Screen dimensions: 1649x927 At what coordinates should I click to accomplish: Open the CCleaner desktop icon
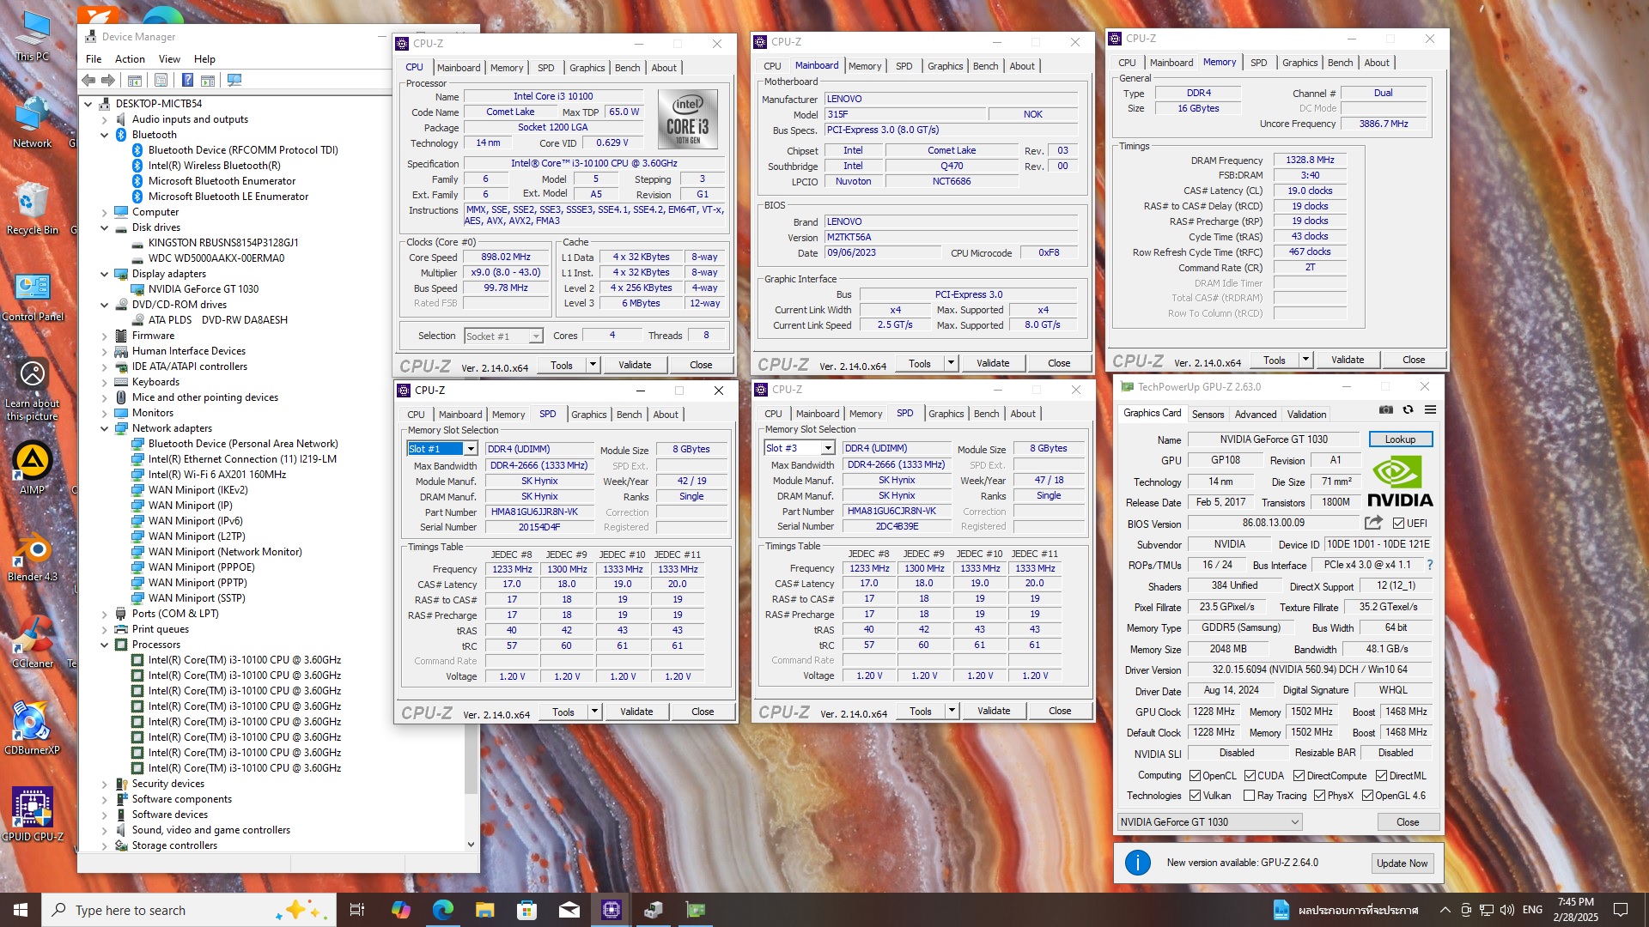point(33,642)
